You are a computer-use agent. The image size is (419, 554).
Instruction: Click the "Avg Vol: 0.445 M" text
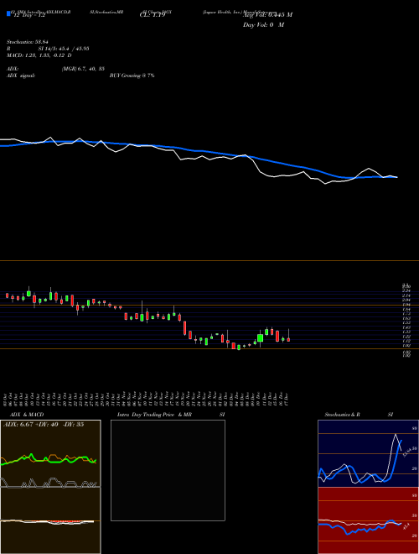click(x=267, y=14)
